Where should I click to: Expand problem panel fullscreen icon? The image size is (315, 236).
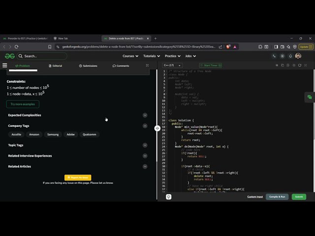tap(147, 65)
